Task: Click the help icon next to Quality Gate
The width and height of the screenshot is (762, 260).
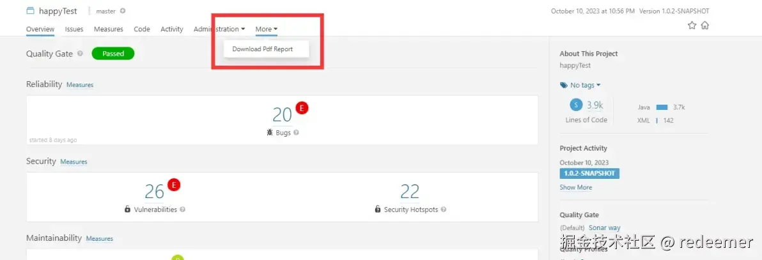Action: 80,54
